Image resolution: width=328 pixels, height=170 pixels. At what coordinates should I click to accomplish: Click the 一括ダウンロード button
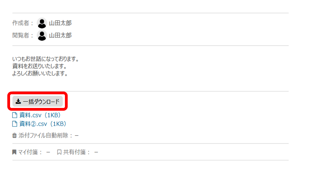[x=37, y=102]
